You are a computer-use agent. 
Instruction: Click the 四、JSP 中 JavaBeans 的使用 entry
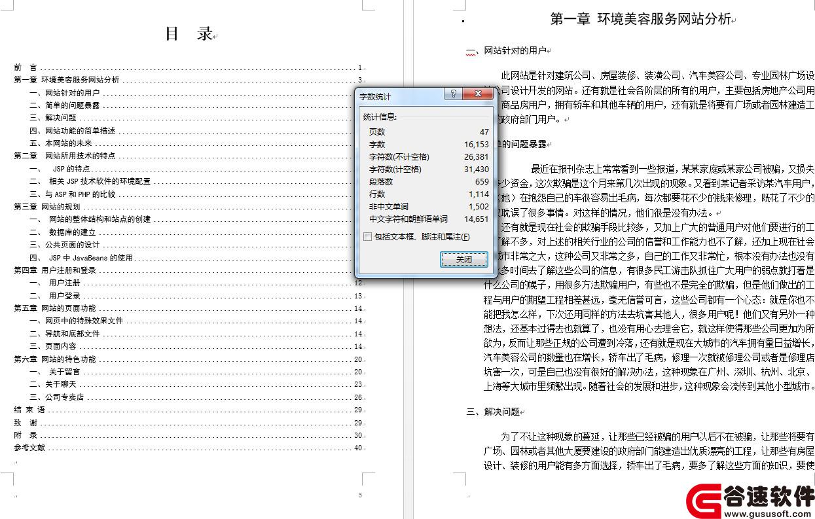point(196,258)
